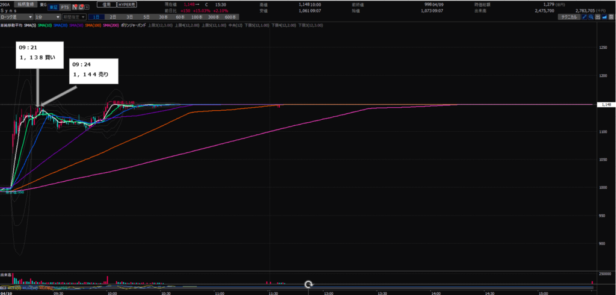The height and width of the screenshot is (295, 616).
Task: Click the save chart icon
Action: point(611,17)
